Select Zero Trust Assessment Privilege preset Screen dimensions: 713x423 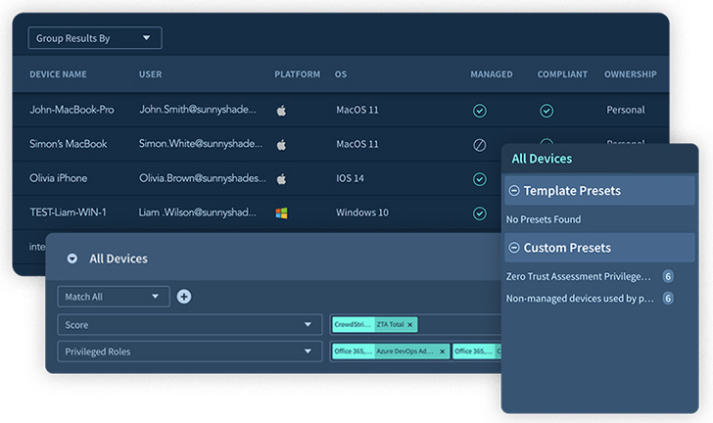pos(578,277)
